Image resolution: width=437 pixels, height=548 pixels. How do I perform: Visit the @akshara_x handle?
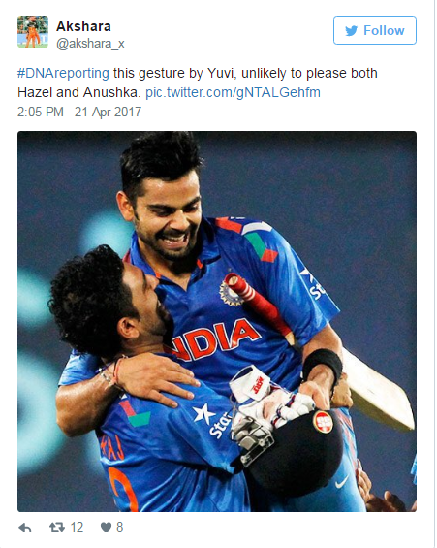tap(90, 44)
